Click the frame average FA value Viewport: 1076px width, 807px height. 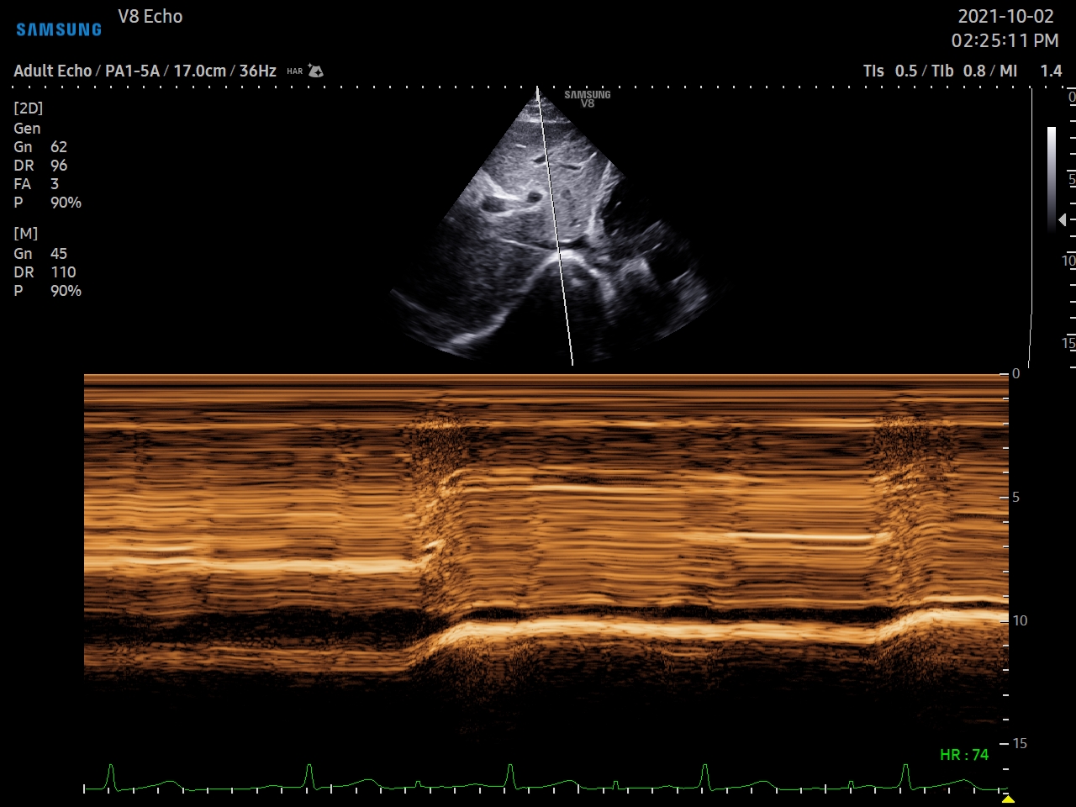55,184
